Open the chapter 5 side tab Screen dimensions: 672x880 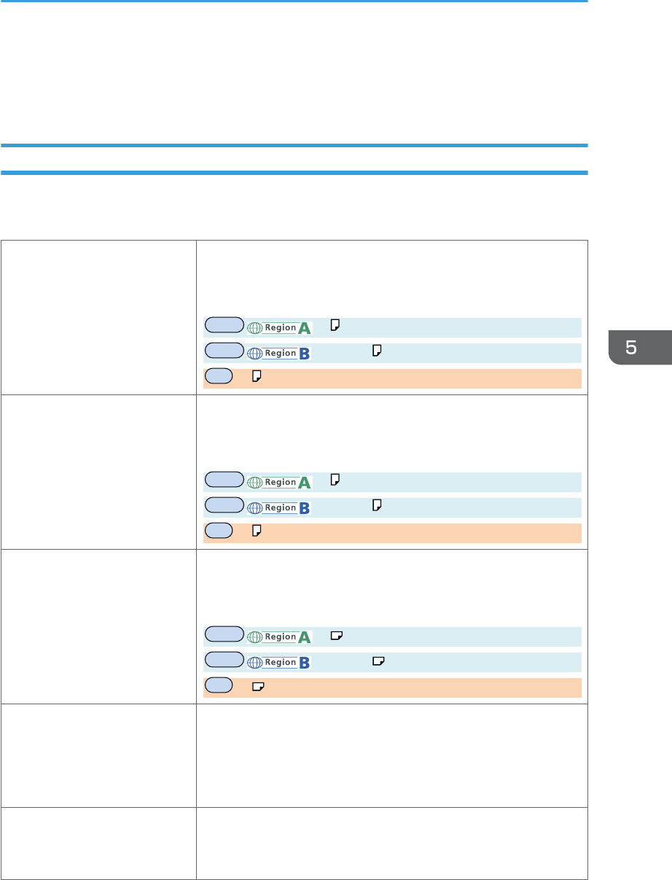(x=632, y=347)
